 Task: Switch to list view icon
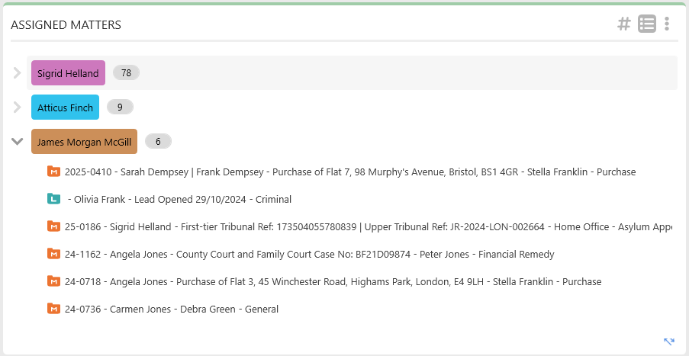click(647, 24)
